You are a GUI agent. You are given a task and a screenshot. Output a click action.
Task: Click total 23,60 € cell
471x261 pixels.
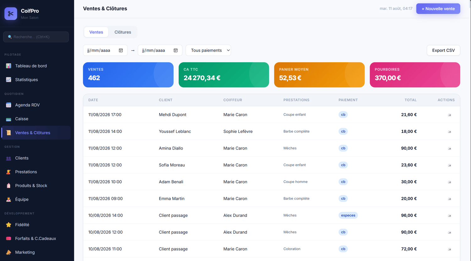click(409, 165)
